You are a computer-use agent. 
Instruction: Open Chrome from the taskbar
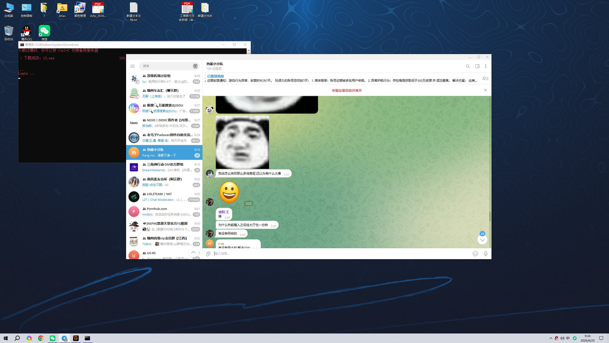[x=41, y=338]
